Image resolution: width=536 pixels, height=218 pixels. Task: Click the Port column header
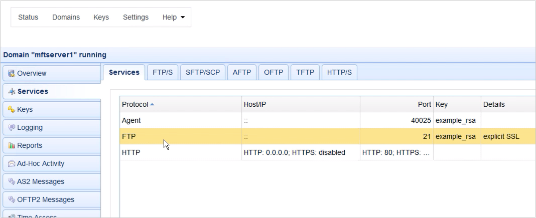click(x=425, y=104)
